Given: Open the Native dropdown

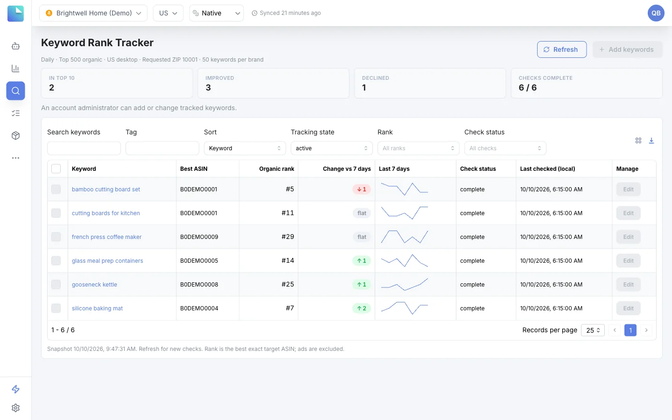Looking at the screenshot, I should [x=217, y=13].
